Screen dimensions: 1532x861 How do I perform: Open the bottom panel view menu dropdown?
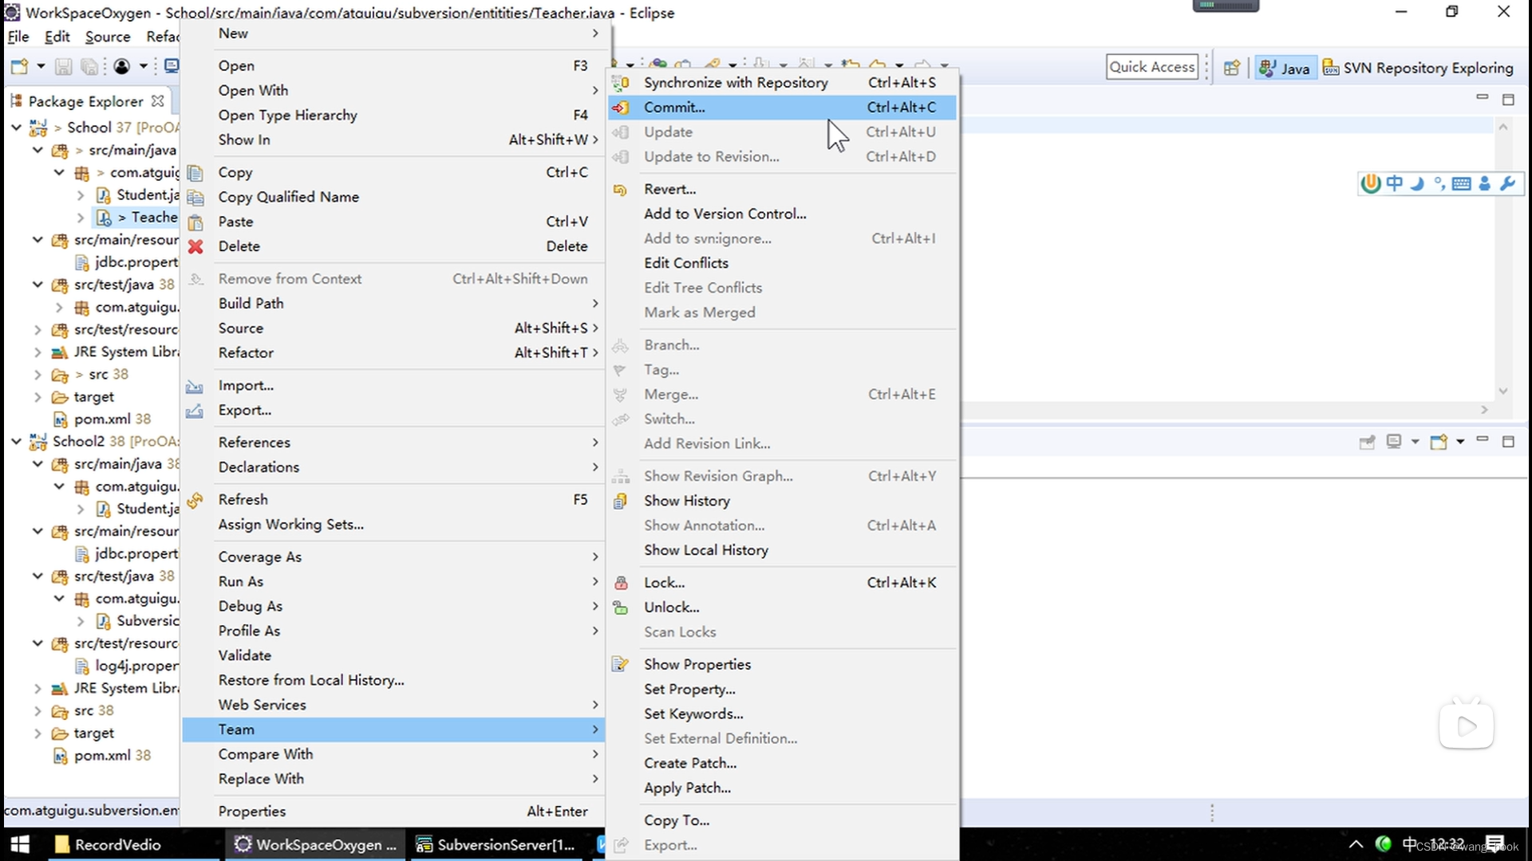[x=1460, y=442]
